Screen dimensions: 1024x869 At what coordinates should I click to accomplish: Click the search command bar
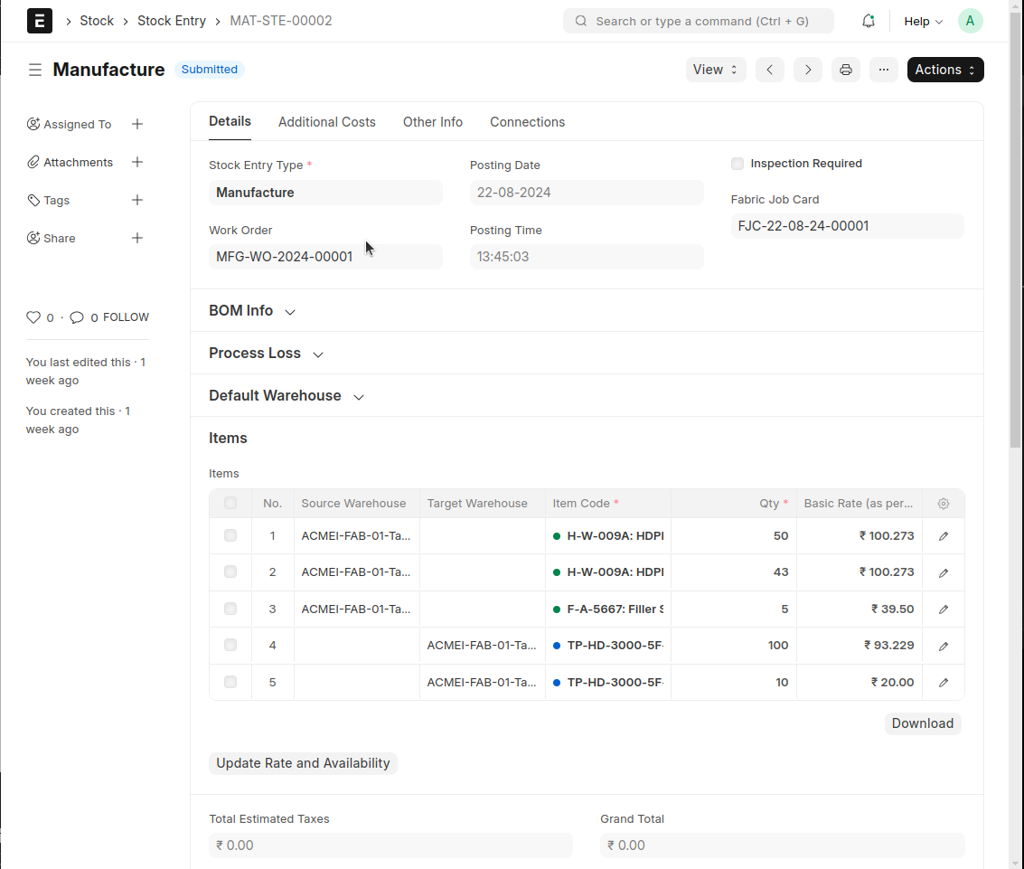click(x=698, y=21)
